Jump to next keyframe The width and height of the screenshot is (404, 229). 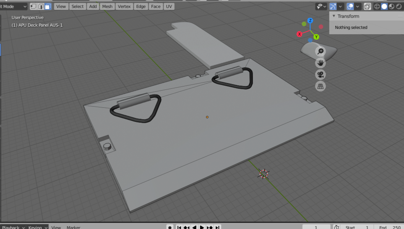210,227
